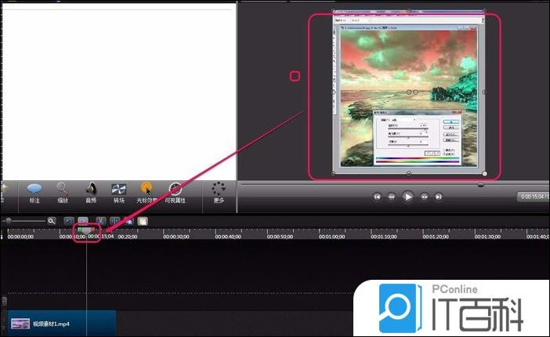
Task: Click the magnifier icon beside the zoom slider
Action: click(x=52, y=221)
